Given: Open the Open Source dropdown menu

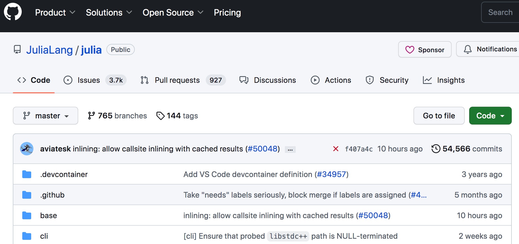Looking at the screenshot, I should [x=173, y=13].
